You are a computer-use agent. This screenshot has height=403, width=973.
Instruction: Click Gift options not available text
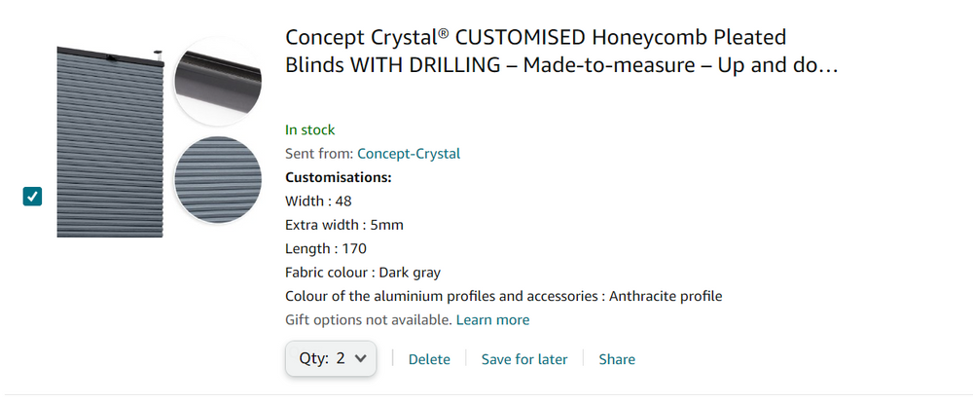[368, 319]
